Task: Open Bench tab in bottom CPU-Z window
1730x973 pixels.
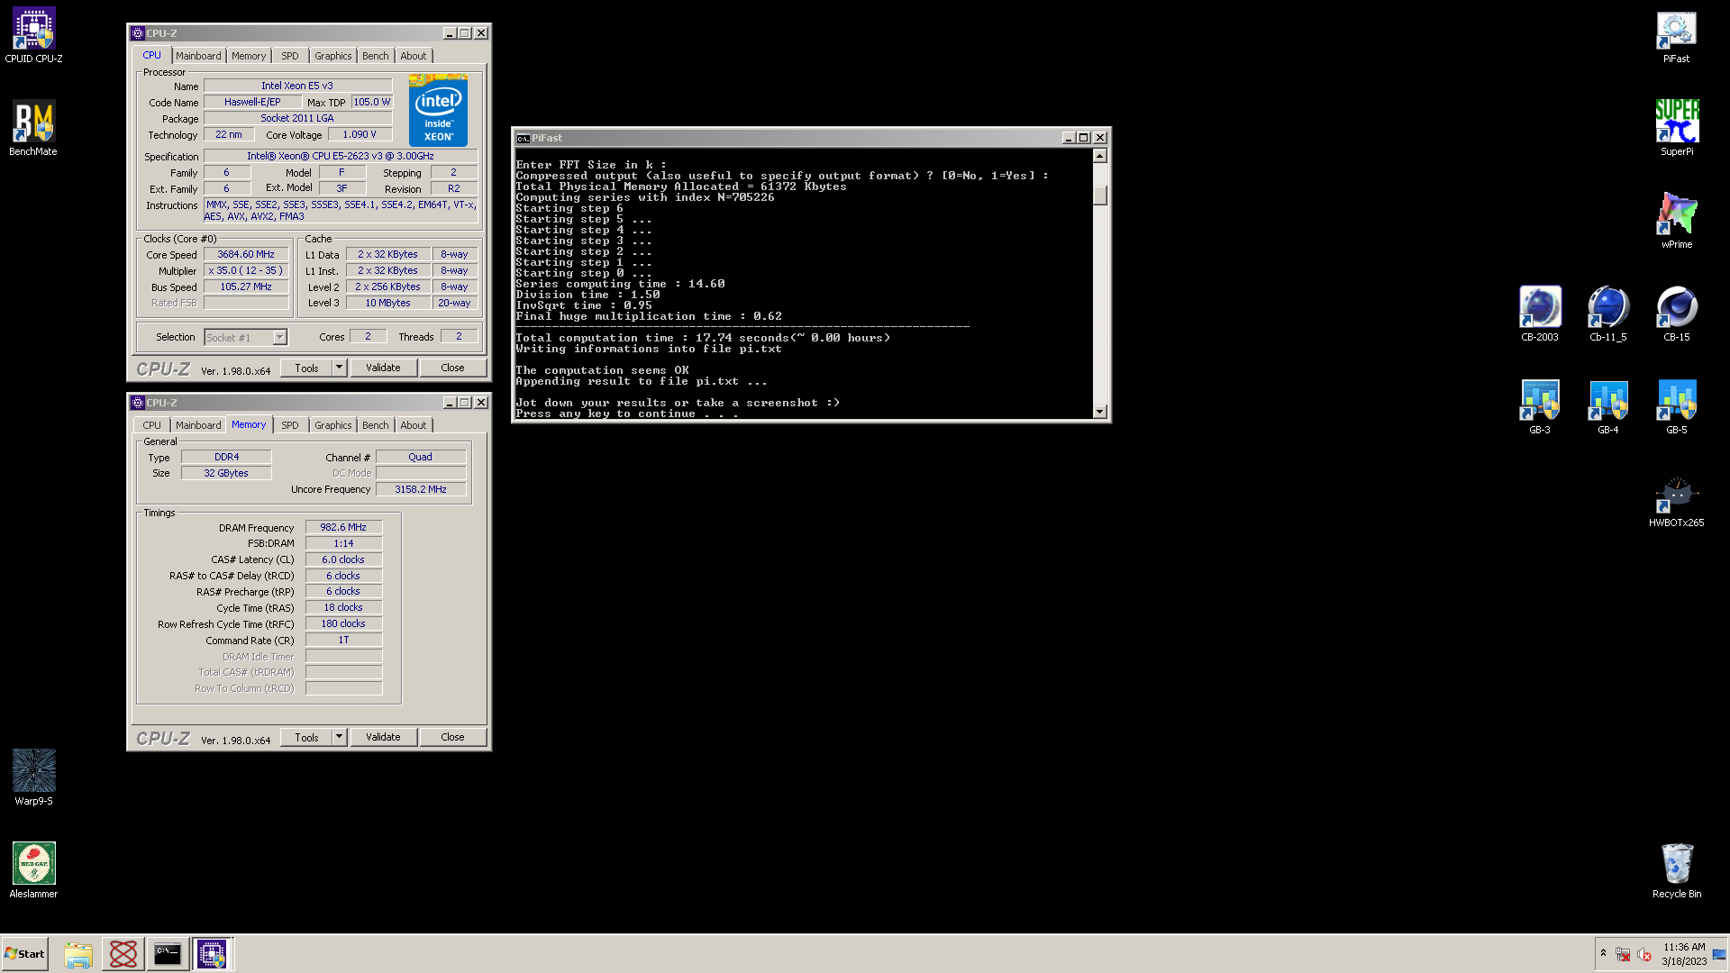Action: click(x=376, y=425)
